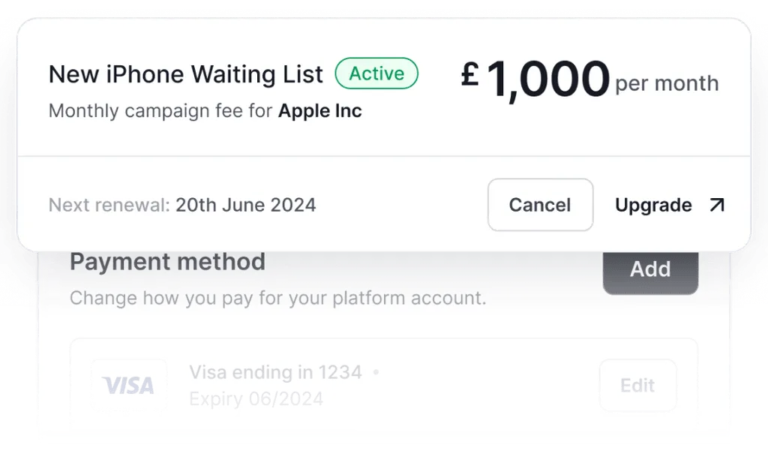768x460 pixels.
Task: Click the Payment method heading
Action: [x=167, y=262]
